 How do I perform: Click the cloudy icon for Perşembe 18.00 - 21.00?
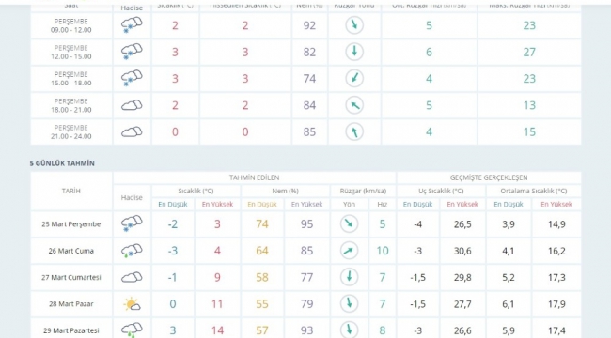[132, 105]
